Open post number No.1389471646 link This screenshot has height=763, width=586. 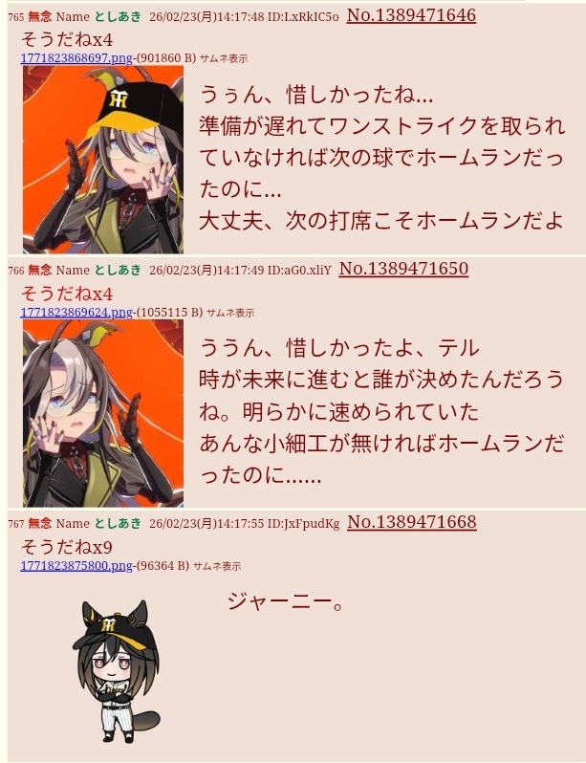(x=411, y=15)
